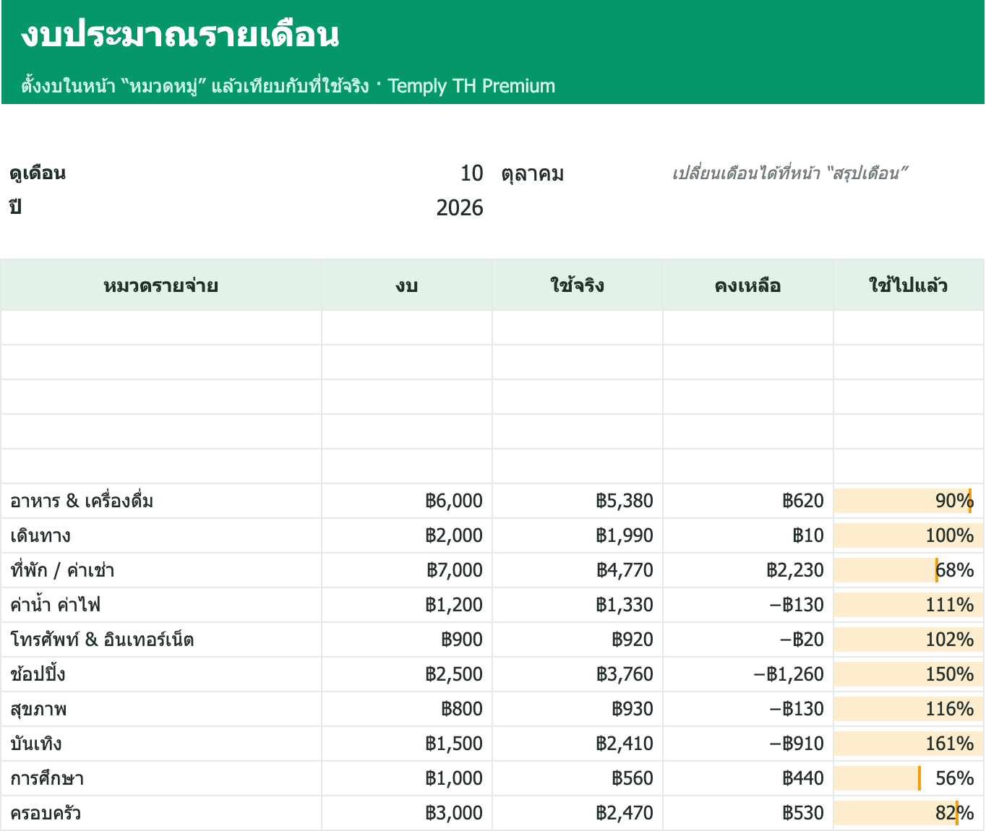The width and height of the screenshot is (986, 831).
Task: Click the remaining cell ฿440
Action: [748, 778]
